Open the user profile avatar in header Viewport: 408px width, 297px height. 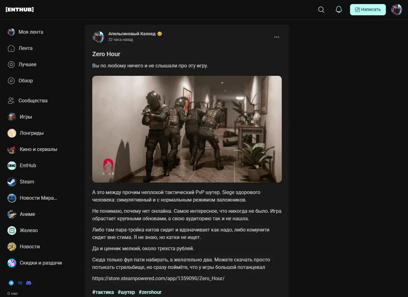397,10
